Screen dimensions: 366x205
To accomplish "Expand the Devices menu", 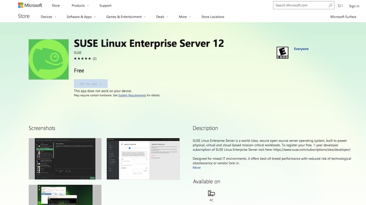I will 48,17.
